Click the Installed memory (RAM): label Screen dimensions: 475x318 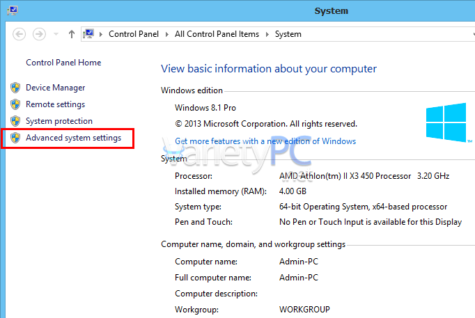pyautogui.click(x=221, y=191)
